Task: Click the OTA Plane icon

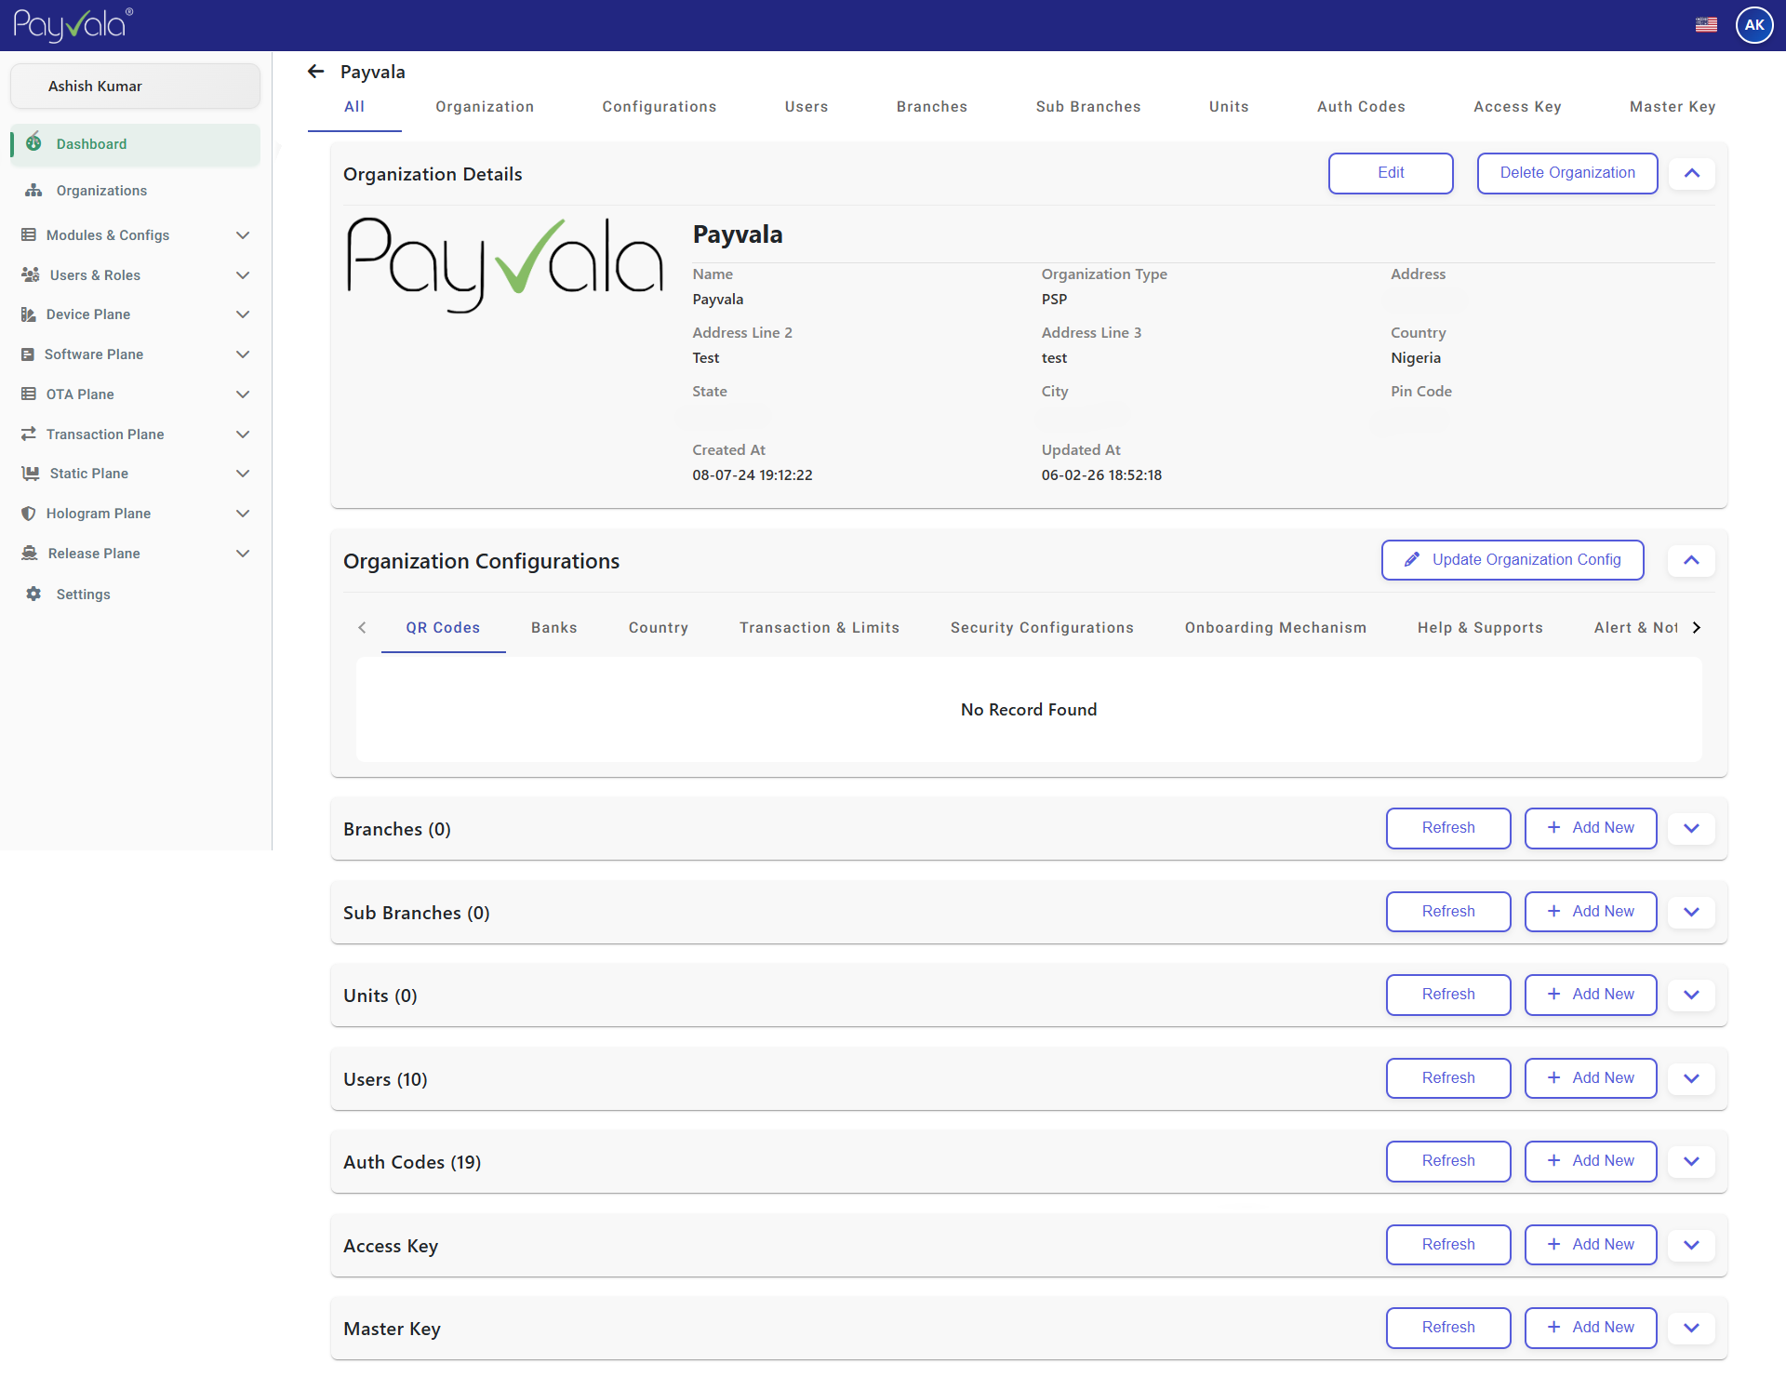Action: click(29, 394)
